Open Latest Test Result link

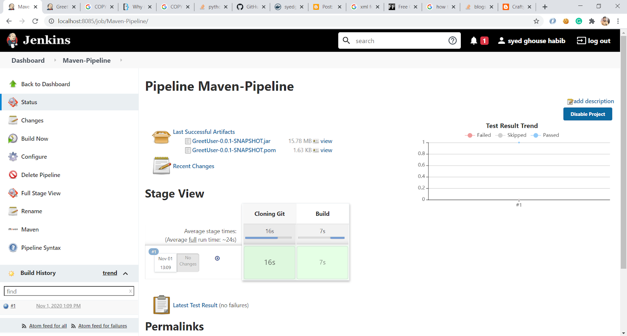tap(195, 305)
